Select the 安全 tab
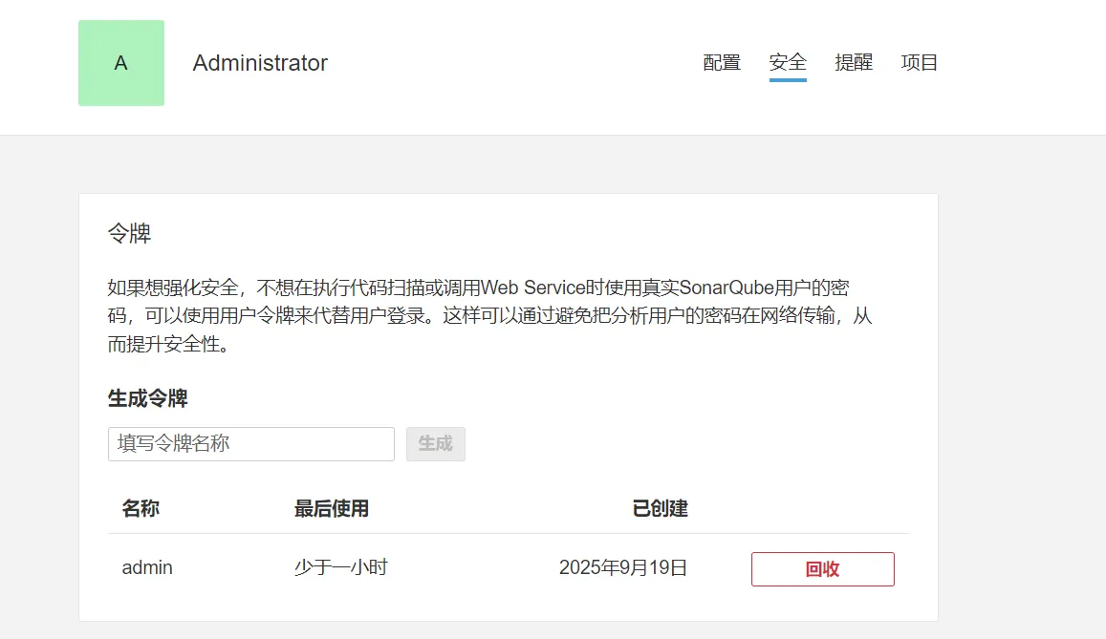The image size is (1106, 639). click(788, 63)
